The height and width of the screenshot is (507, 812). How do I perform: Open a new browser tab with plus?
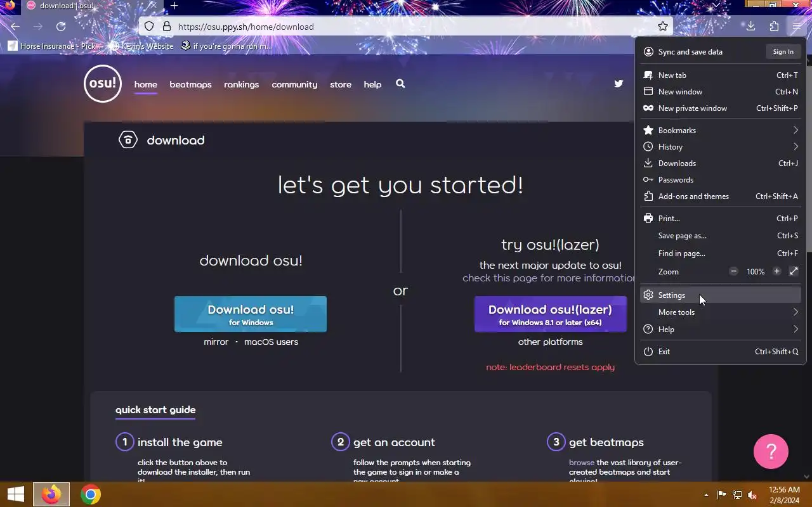[x=174, y=6]
